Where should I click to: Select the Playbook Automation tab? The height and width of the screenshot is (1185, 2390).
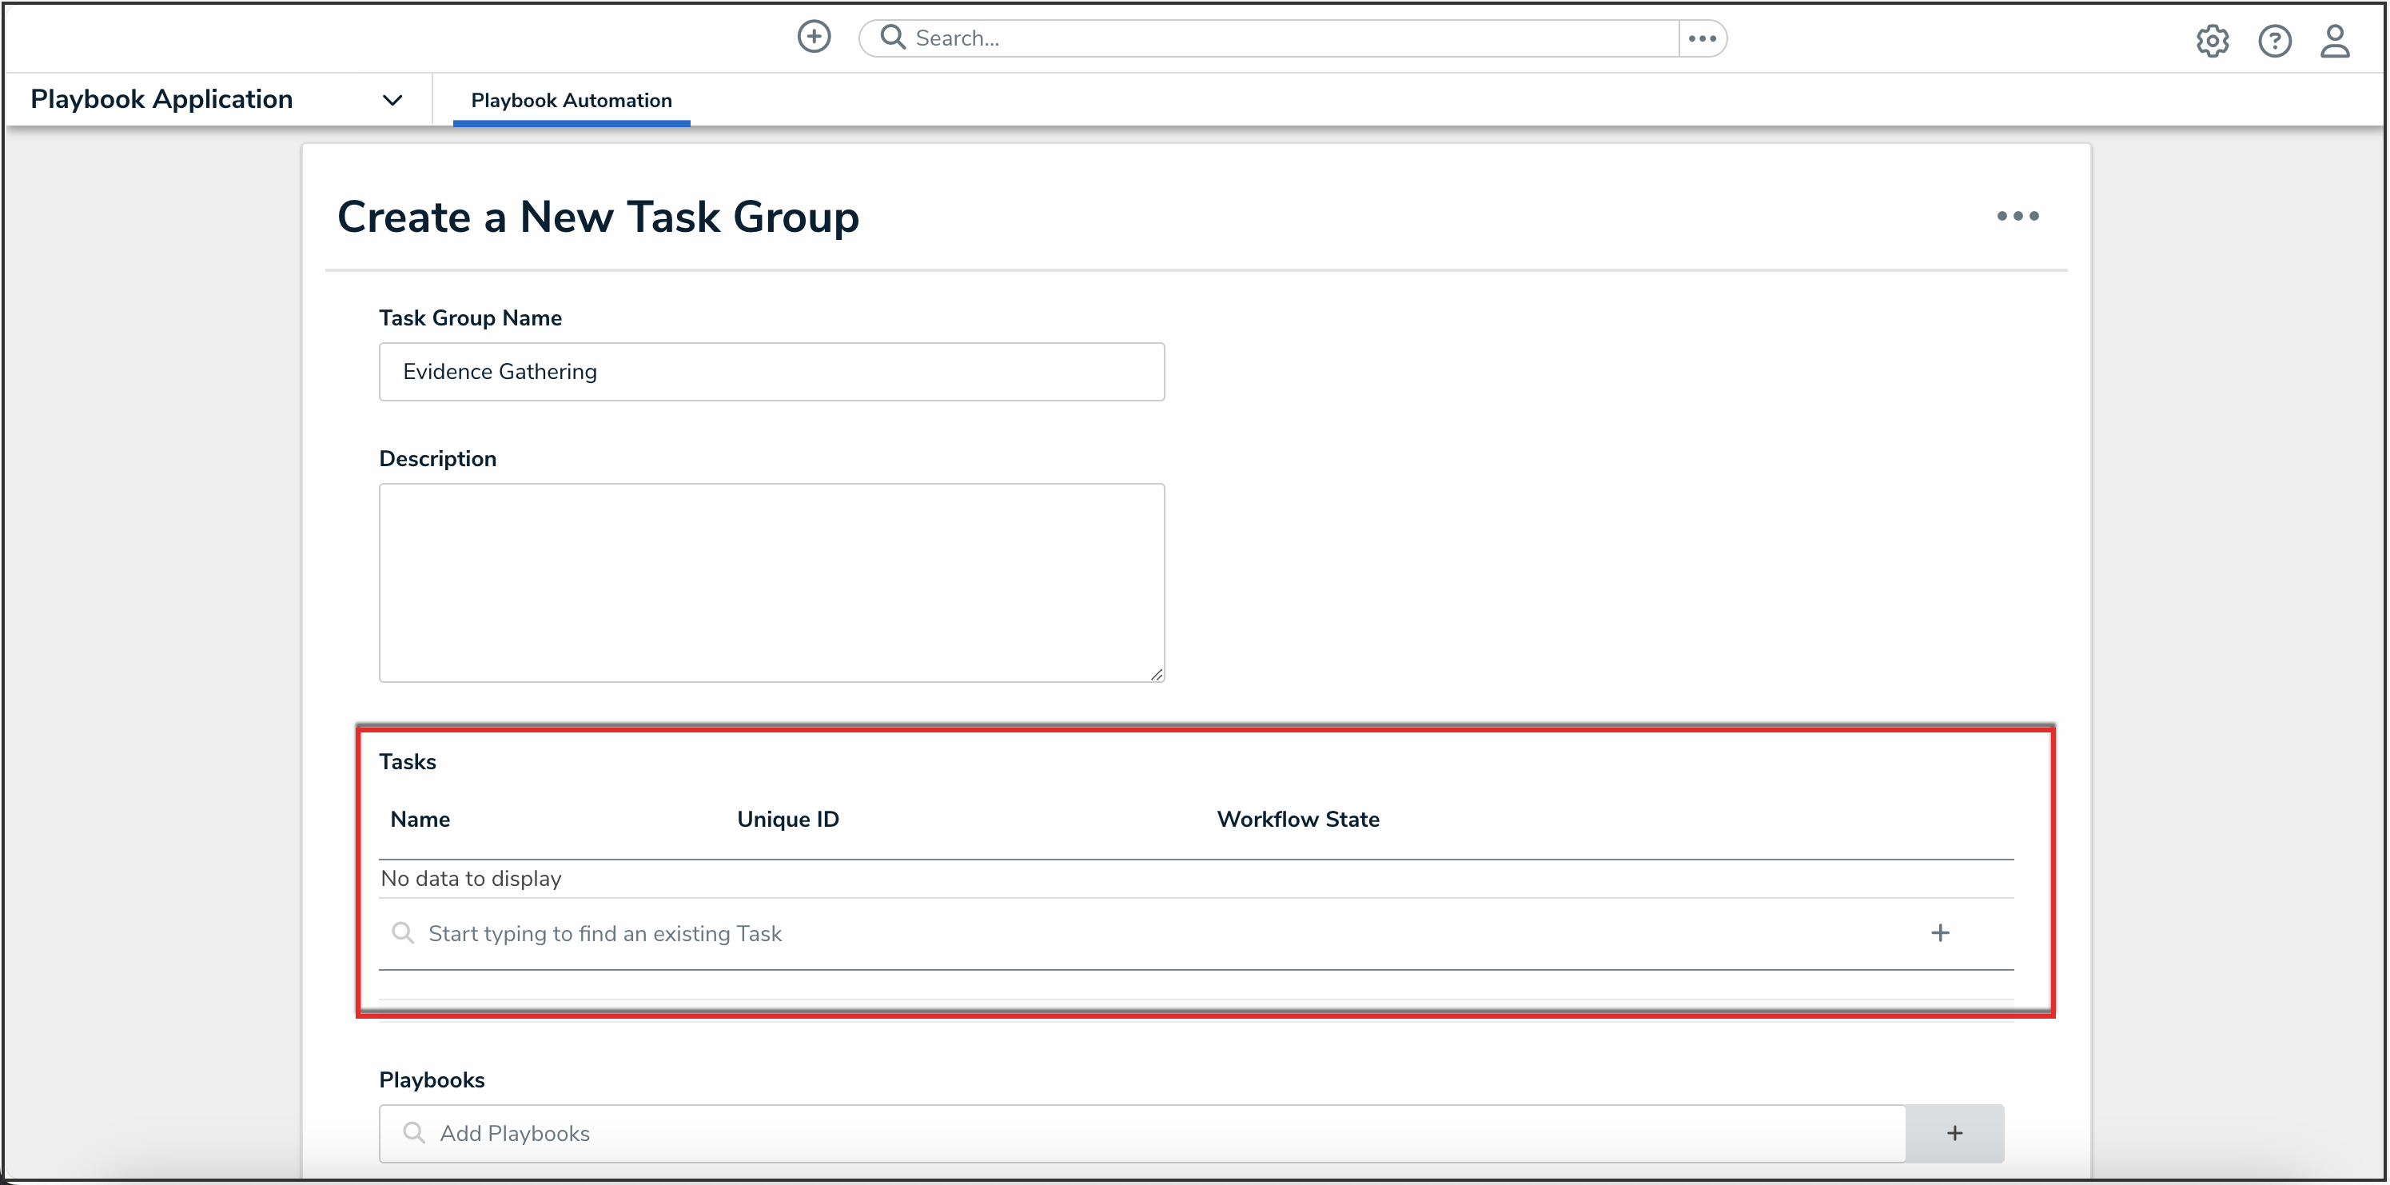click(x=571, y=100)
